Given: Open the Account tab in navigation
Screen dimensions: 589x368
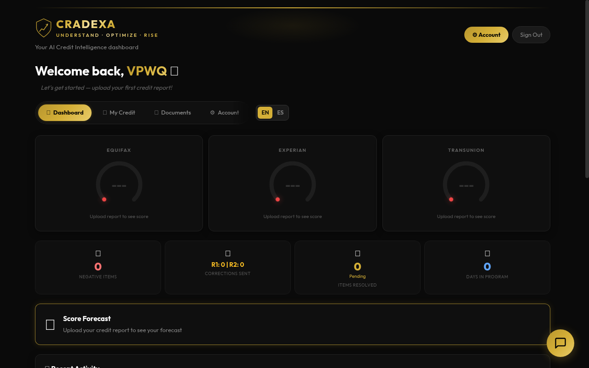Looking at the screenshot, I should [x=225, y=113].
